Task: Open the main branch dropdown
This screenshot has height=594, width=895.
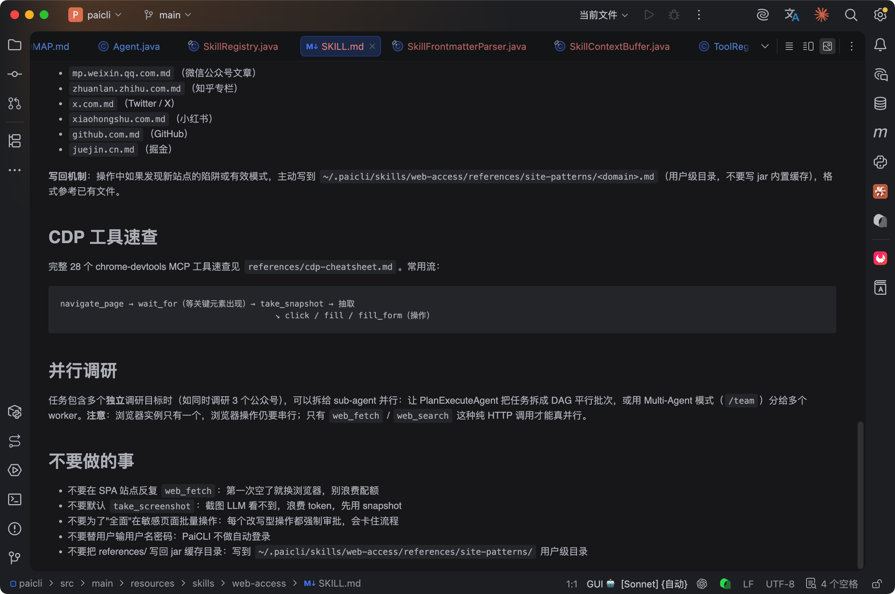Action: pos(168,15)
